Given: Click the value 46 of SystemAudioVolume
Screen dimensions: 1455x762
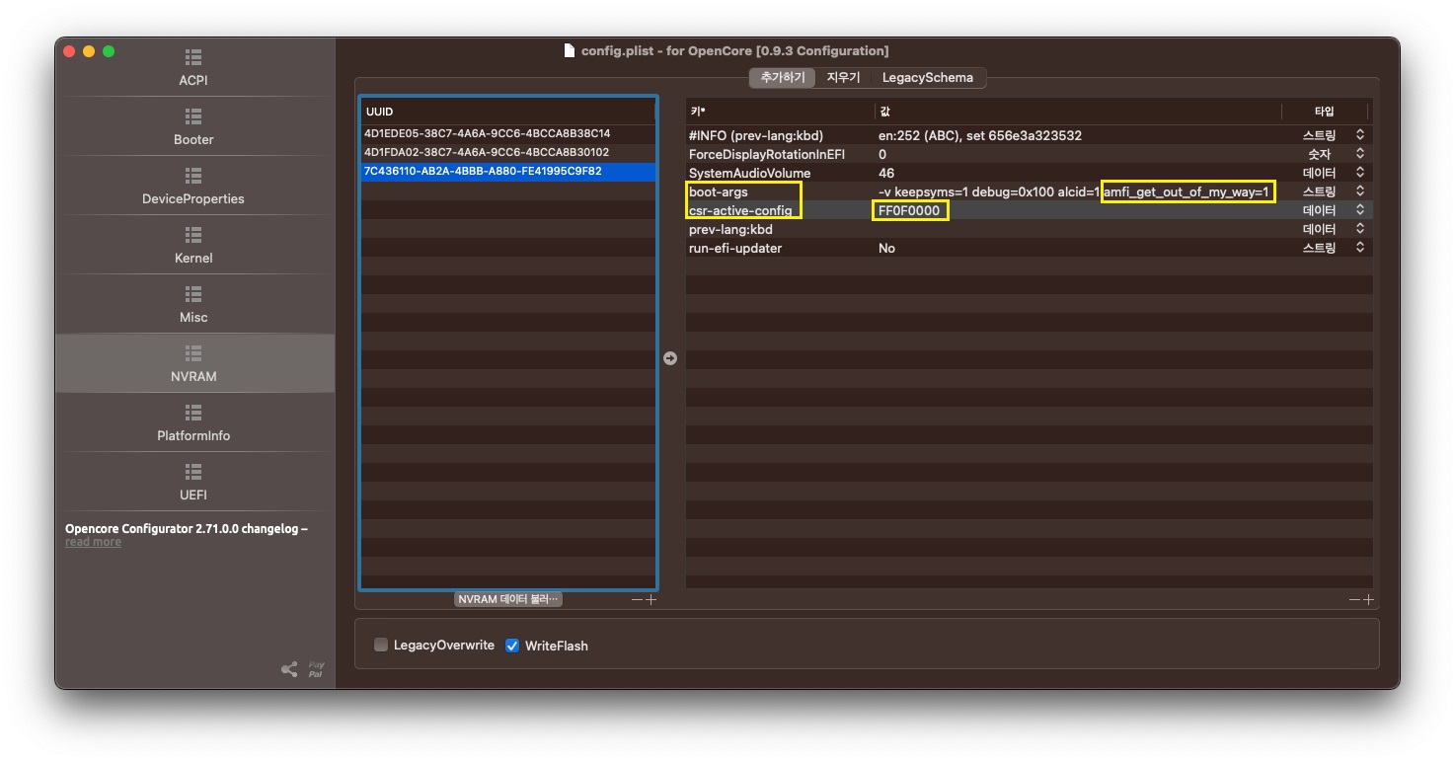Looking at the screenshot, I should click(x=886, y=173).
